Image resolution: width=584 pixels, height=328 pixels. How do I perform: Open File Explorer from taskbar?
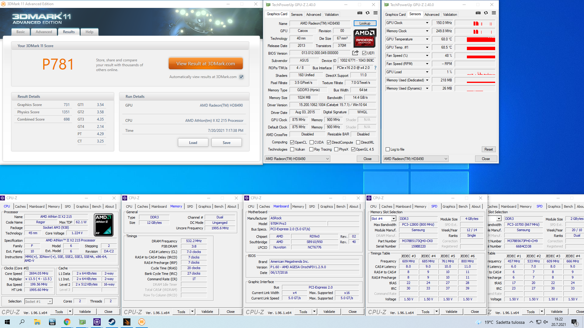[37, 322]
